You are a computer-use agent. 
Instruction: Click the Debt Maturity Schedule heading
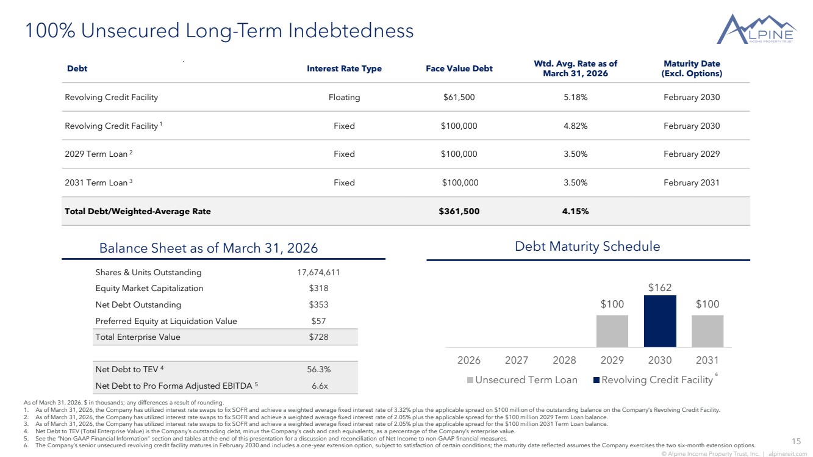(x=587, y=246)
